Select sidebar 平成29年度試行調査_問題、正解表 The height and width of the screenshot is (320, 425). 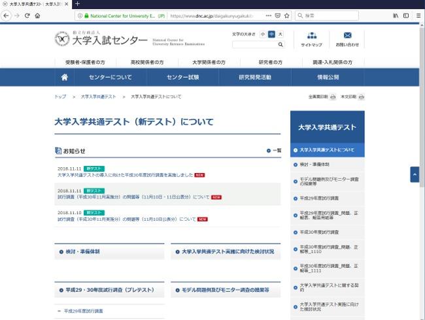pos(328,216)
